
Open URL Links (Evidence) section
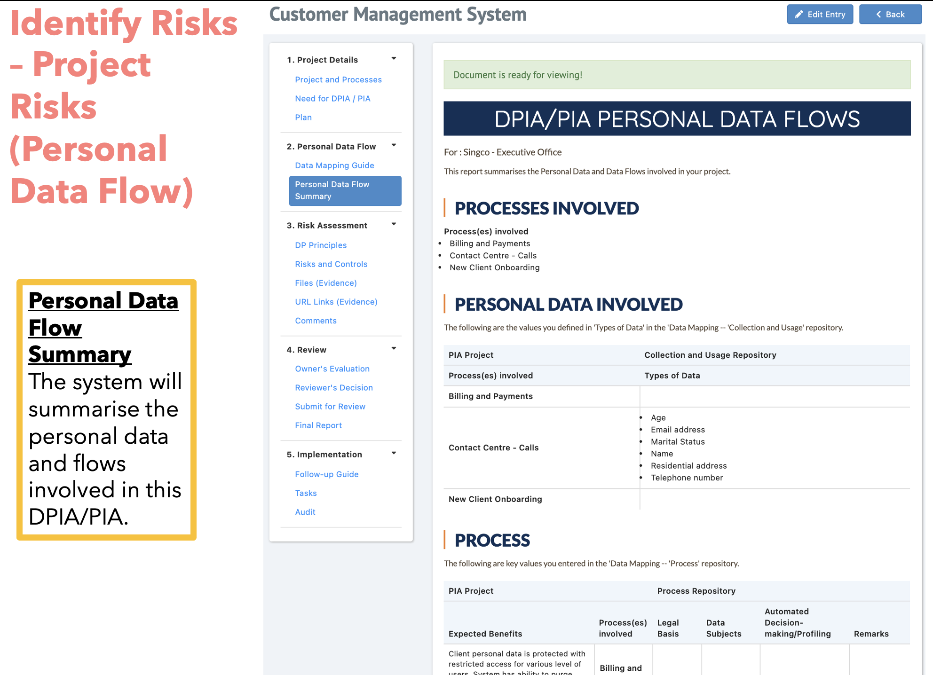[336, 301]
